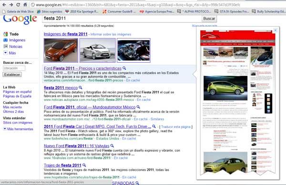Click preview magnifier beside Trajes de fiesta 2011

click(84, 165)
